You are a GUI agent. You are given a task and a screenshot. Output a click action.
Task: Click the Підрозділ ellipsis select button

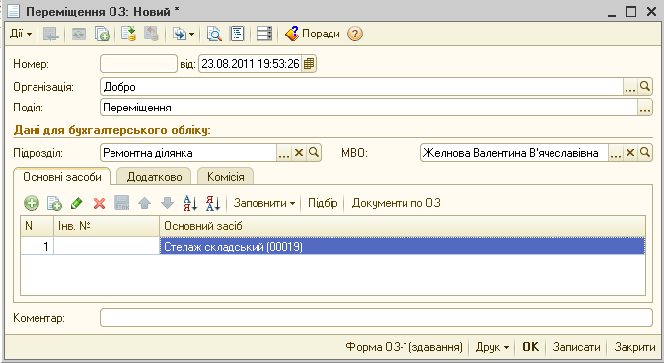(x=284, y=153)
